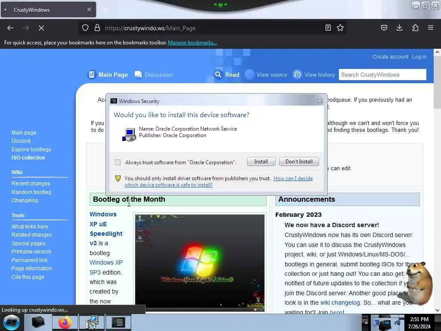Open ISO collection sidebar link
The width and height of the screenshot is (441, 331).
click(x=28, y=158)
